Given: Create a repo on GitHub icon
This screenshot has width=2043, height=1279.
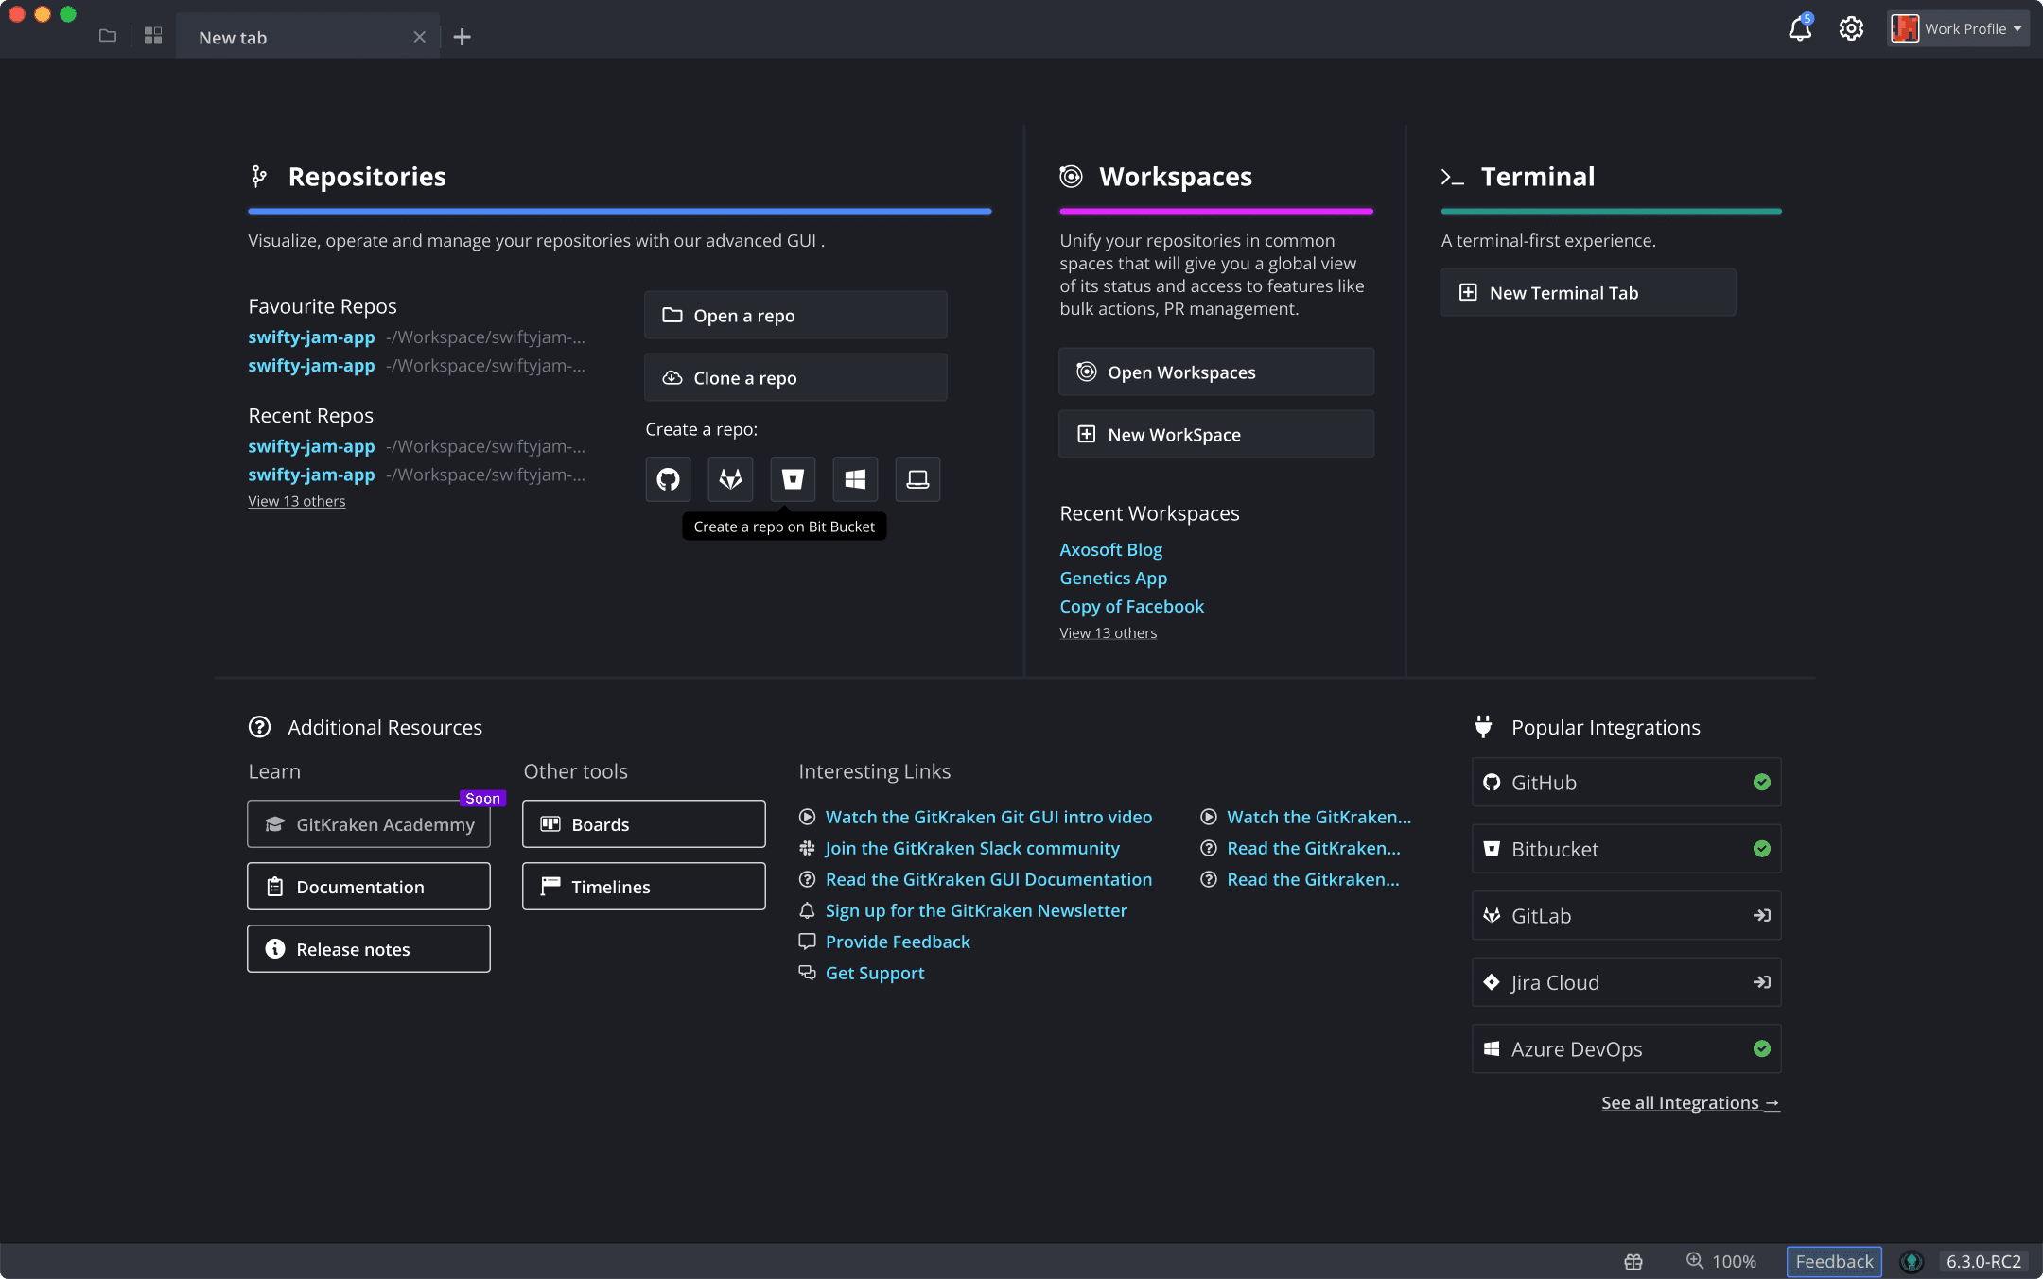Looking at the screenshot, I should [x=668, y=479].
